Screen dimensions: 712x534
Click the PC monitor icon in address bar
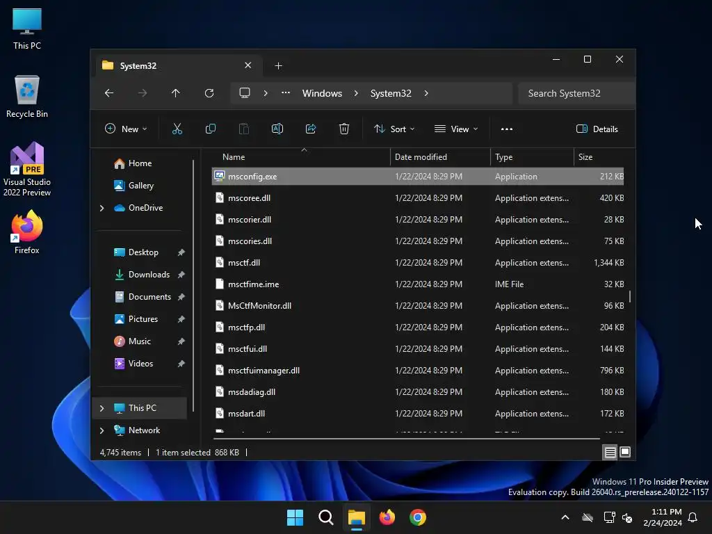pos(245,93)
